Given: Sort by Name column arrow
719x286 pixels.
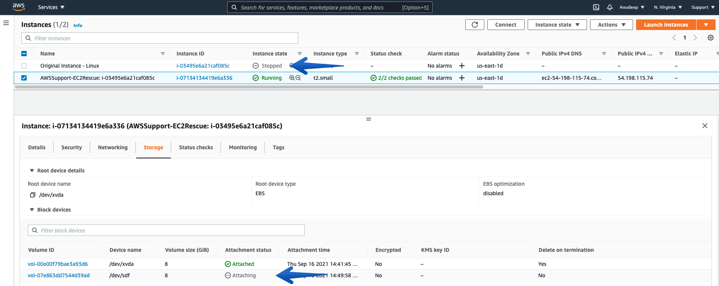Looking at the screenshot, I should (163, 54).
